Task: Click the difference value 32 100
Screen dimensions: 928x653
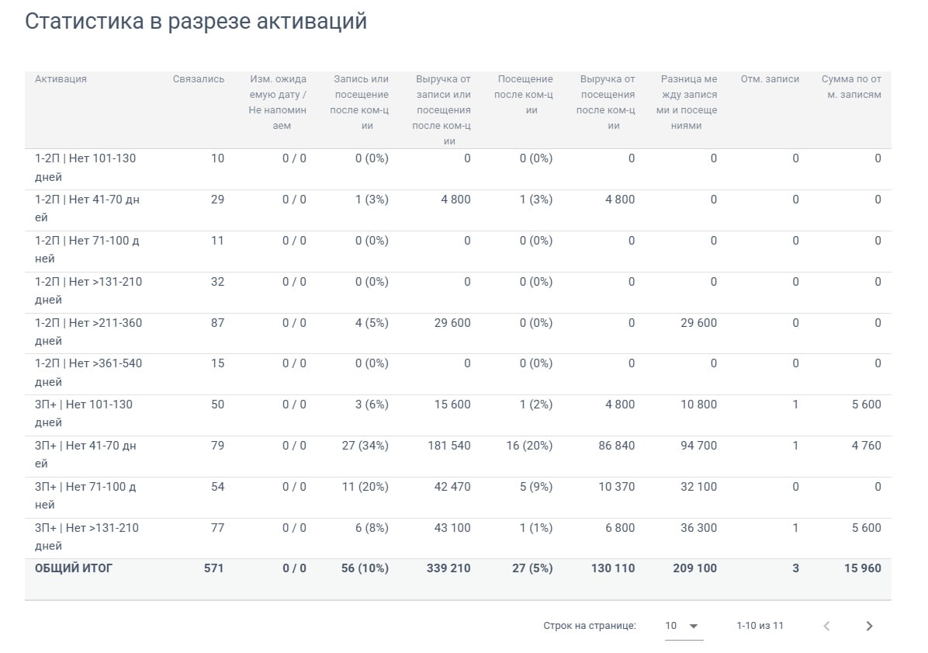Action: 698,487
